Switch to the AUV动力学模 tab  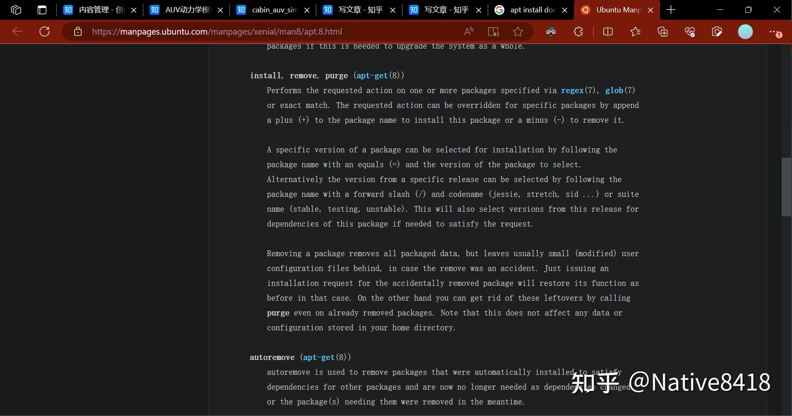(186, 10)
